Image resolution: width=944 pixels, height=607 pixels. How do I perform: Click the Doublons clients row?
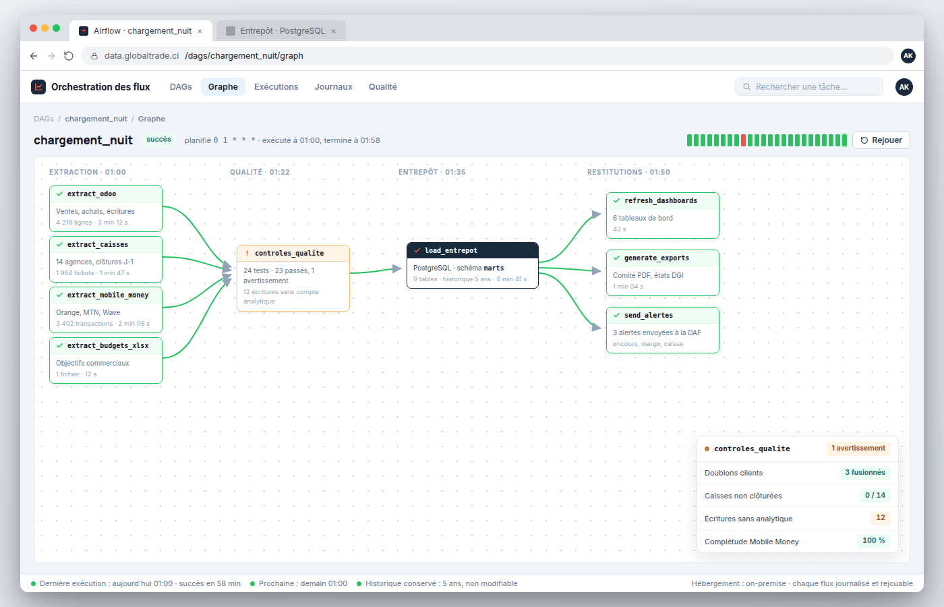798,473
